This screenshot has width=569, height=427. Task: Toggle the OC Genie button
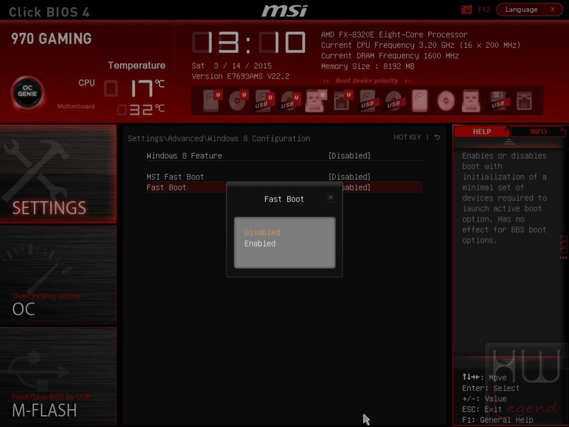tap(27, 93)
